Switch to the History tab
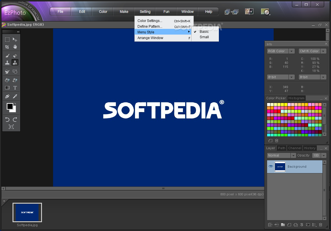 pos(310,148)
